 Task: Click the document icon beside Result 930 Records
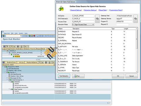[x=14, y=85]
